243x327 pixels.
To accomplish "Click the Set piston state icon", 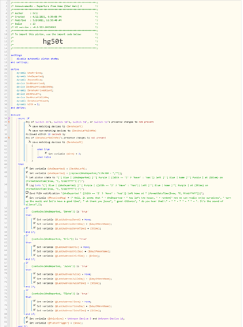I will [x=27, y=177].
